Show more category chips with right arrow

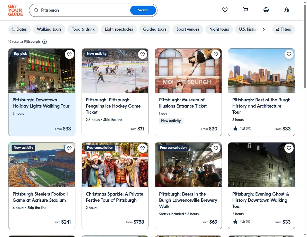pyautogui.click(x=264, y=29)
